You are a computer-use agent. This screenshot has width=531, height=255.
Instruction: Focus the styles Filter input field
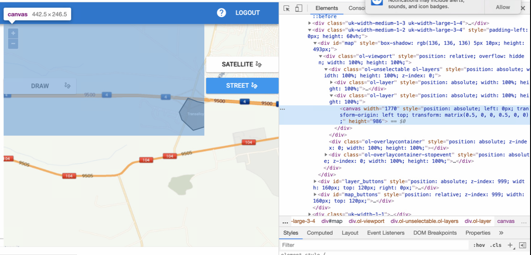click(x=374, y=245)
